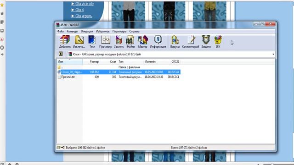Select the Clown_Of_Happ... file row

coord(119,72)
